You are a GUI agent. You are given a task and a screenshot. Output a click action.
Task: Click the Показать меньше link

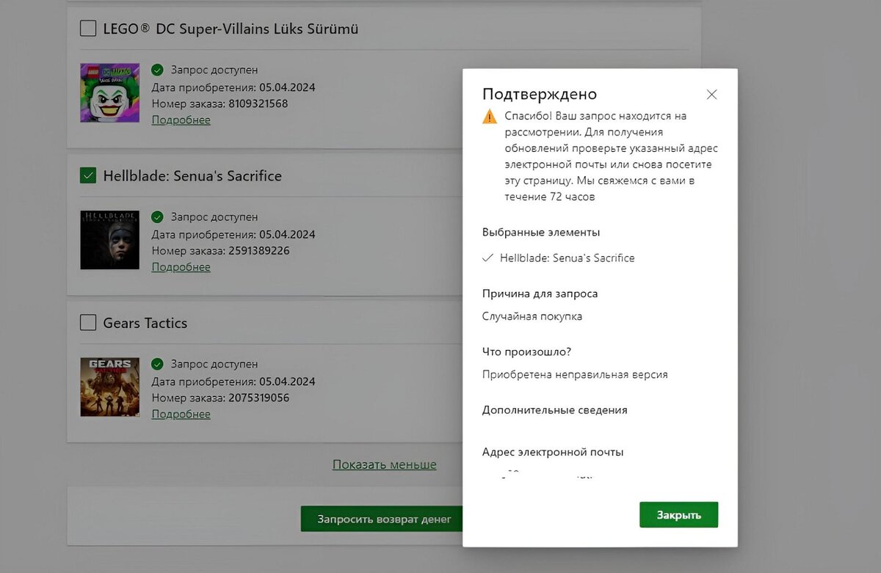pyautogui.click(x=384, y=464)
